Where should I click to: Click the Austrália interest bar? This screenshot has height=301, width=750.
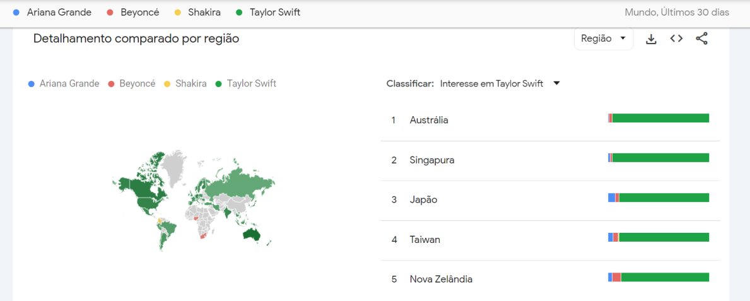658,118
